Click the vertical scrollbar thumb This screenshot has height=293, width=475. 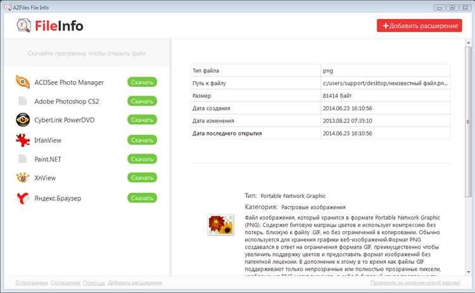click(x=468, y=121)
